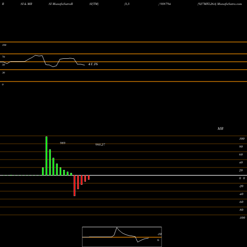This screenshot has width=247, height=247.
Task: Click the 983.27 price label
Action: pyautogui.click(x=100, y=145)
